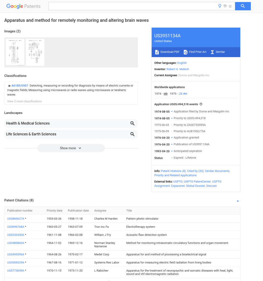
Task: Click the Download PDF document icon
Action: pyautogui.click(x=157, y=52)
